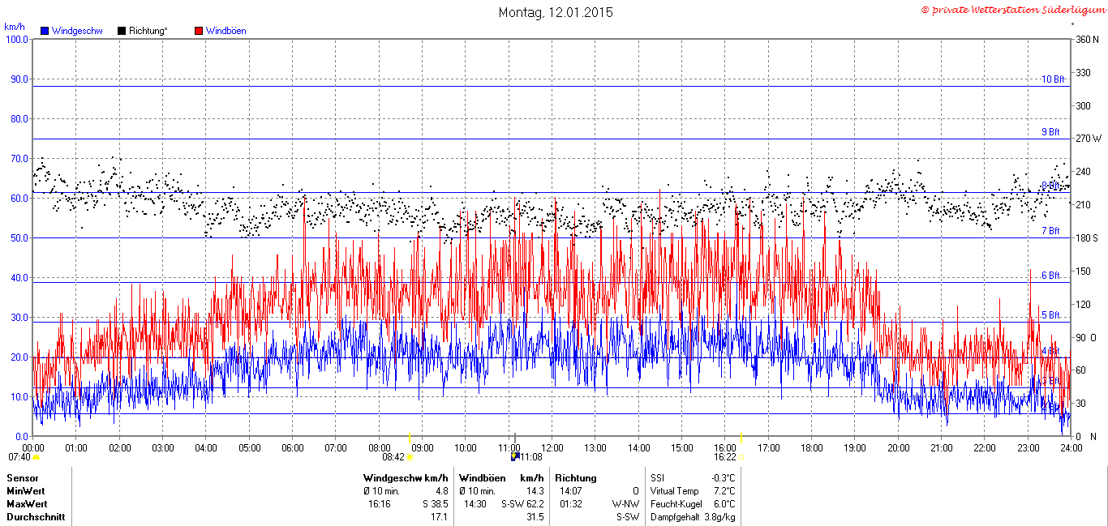Image resolution: width=1108 pixels, height=526 pixels.
Task: Click the 10 Bft threshold label
Action: tap(1053, 79)
